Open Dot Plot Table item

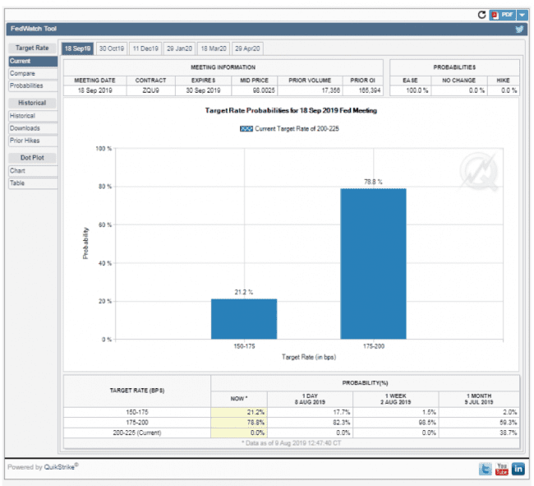33,183
